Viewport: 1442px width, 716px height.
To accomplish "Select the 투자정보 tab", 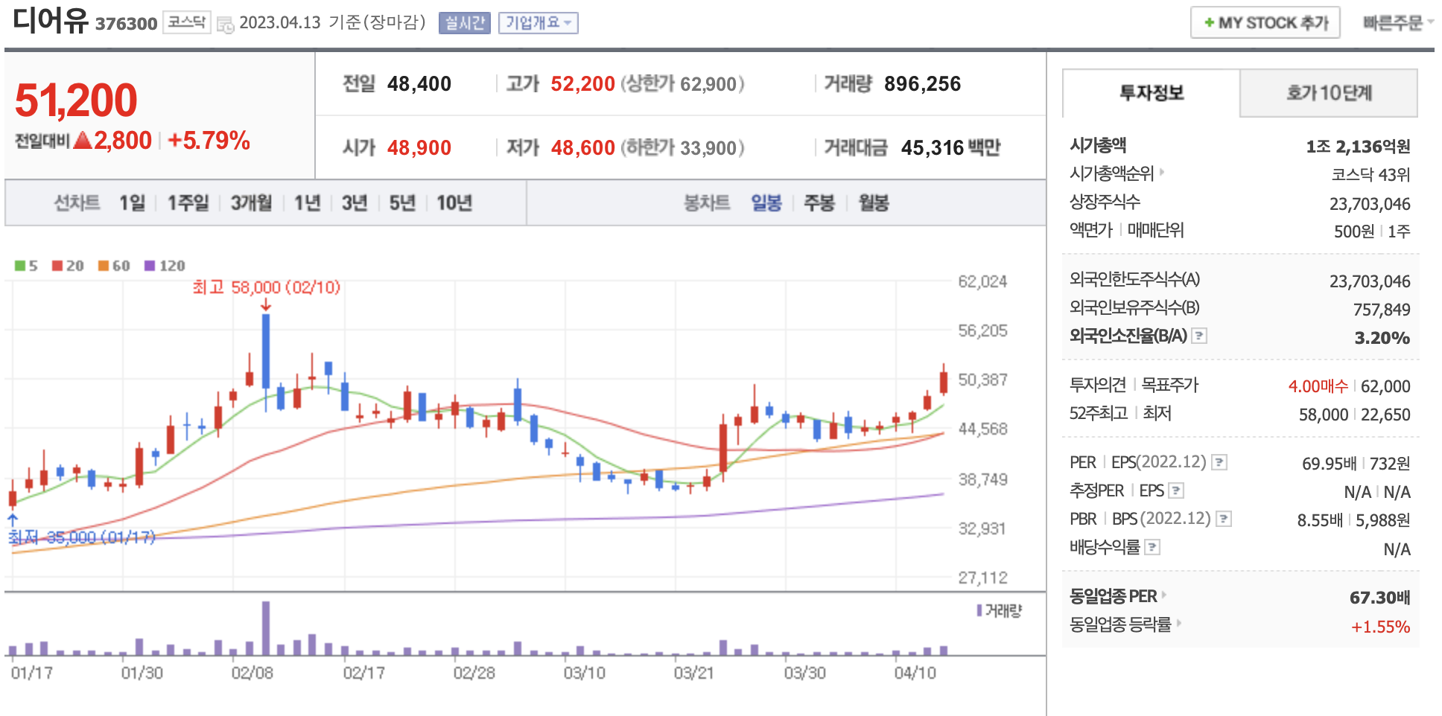I will click(x=1151, y=93).
